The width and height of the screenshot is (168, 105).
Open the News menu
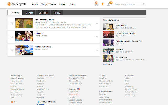pyautogui.click(x=53, y=4)
